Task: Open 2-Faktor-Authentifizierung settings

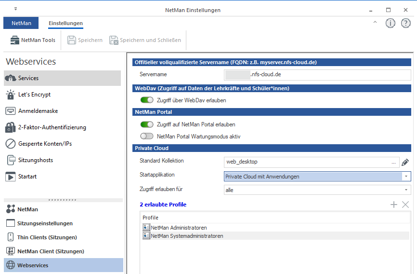Action: (x=52, y=127)
